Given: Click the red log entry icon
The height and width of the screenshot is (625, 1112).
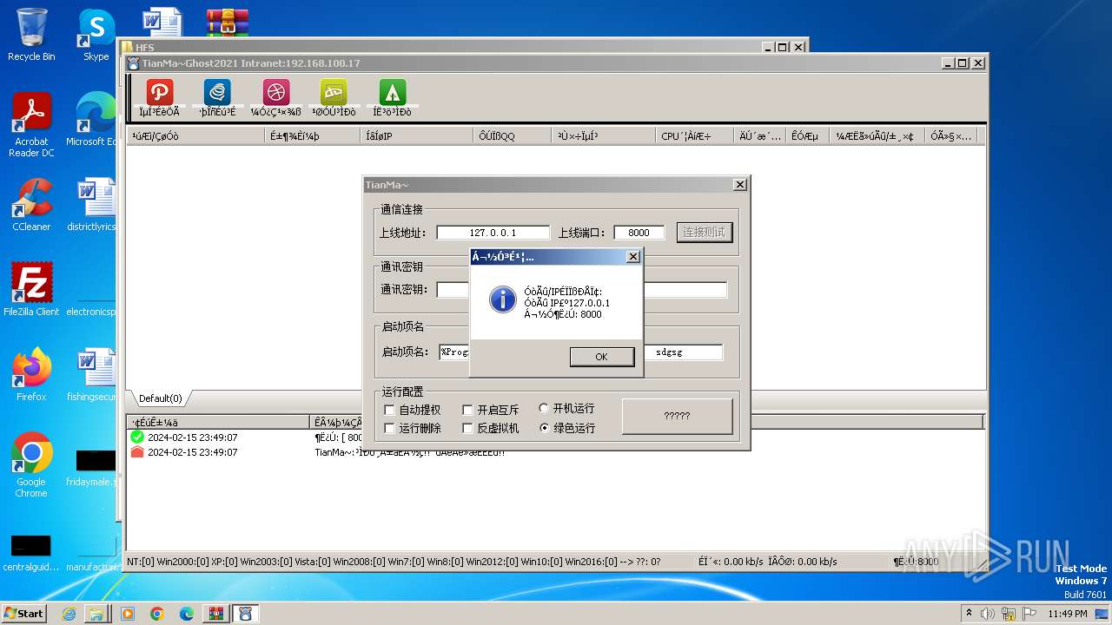Looking at the screenshot, I should tap(137, 452).
